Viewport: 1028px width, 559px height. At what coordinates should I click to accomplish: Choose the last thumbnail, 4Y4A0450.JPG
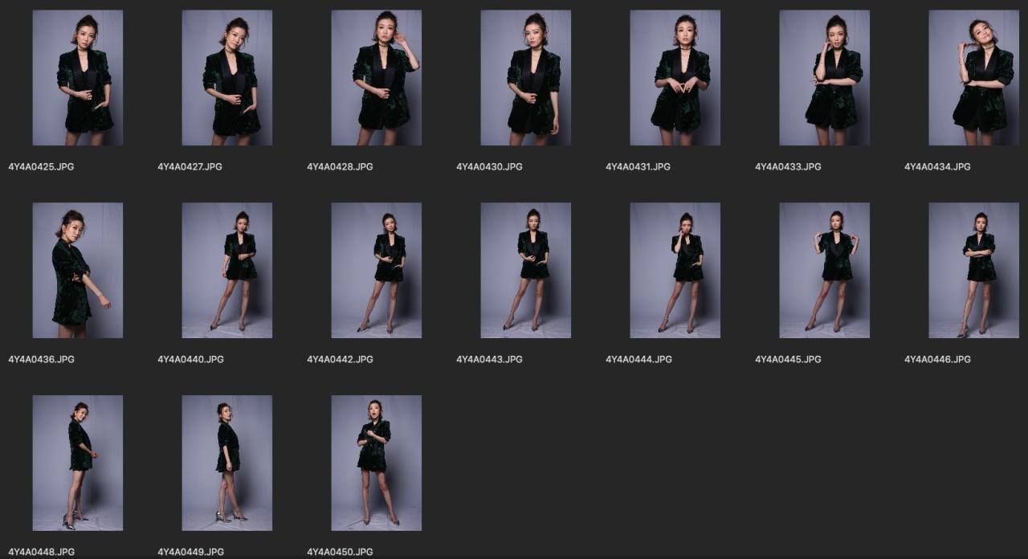(x=377, y=463)
